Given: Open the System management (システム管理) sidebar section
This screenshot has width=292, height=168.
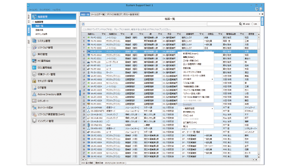Looking at the screenshot, I should pyautogui.click(x=54, y=41).
